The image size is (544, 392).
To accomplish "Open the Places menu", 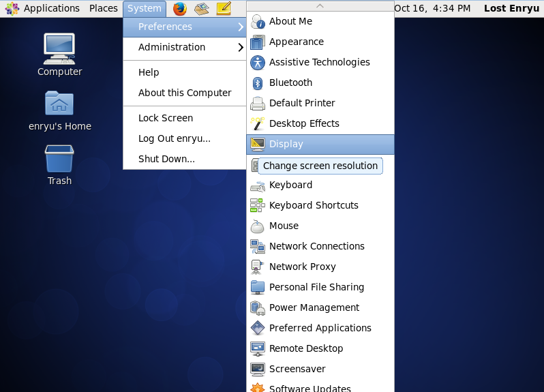I will pyautogui.click(x=104, y=8).
